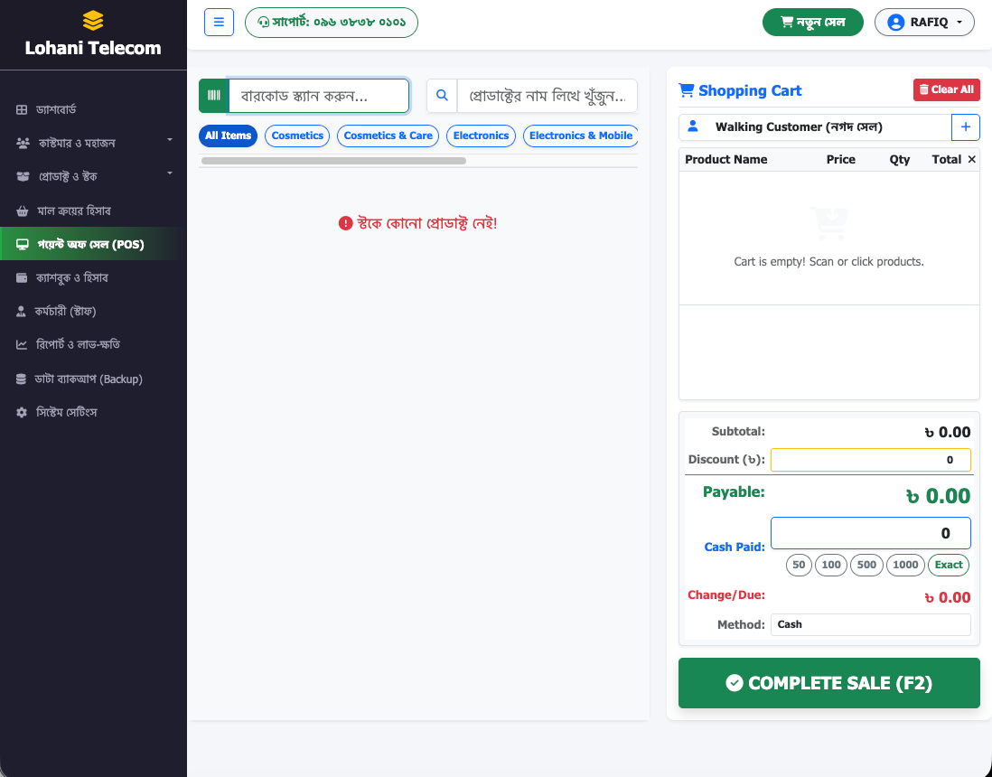Select the Electronics & Mobile category filter
The height and width of the screenshot is (777, 992).
pyautogui.click(x=580, y=136)
